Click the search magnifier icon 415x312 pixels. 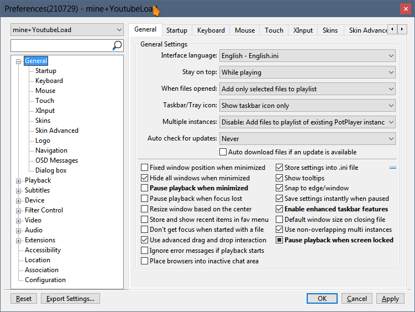[x=117, y=45]
